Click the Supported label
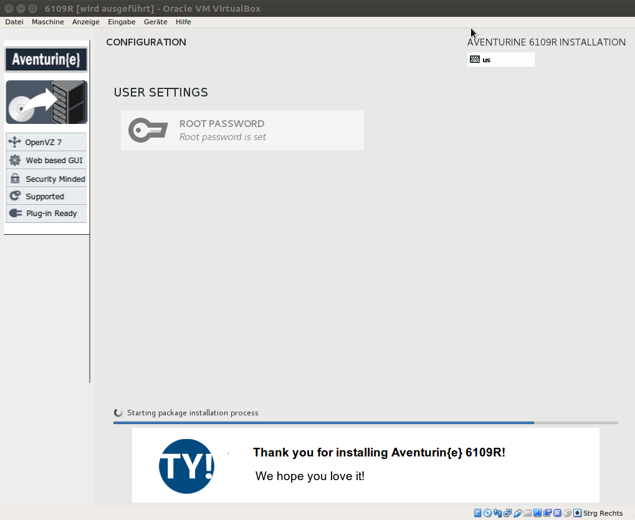 point(45,197)
